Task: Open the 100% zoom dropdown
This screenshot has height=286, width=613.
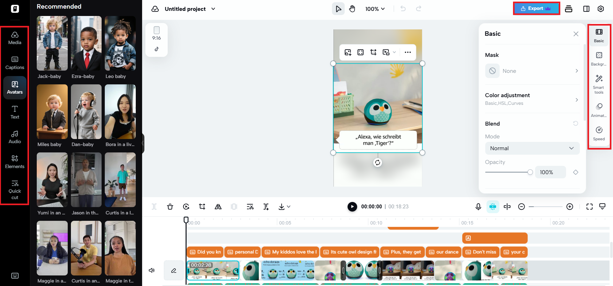Action: (x=375, y=9)
